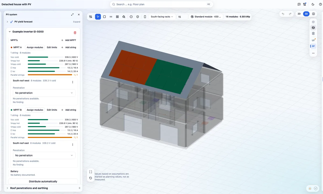
Task: Toggle dark mode with moon icon
Action: click(313, 4)
